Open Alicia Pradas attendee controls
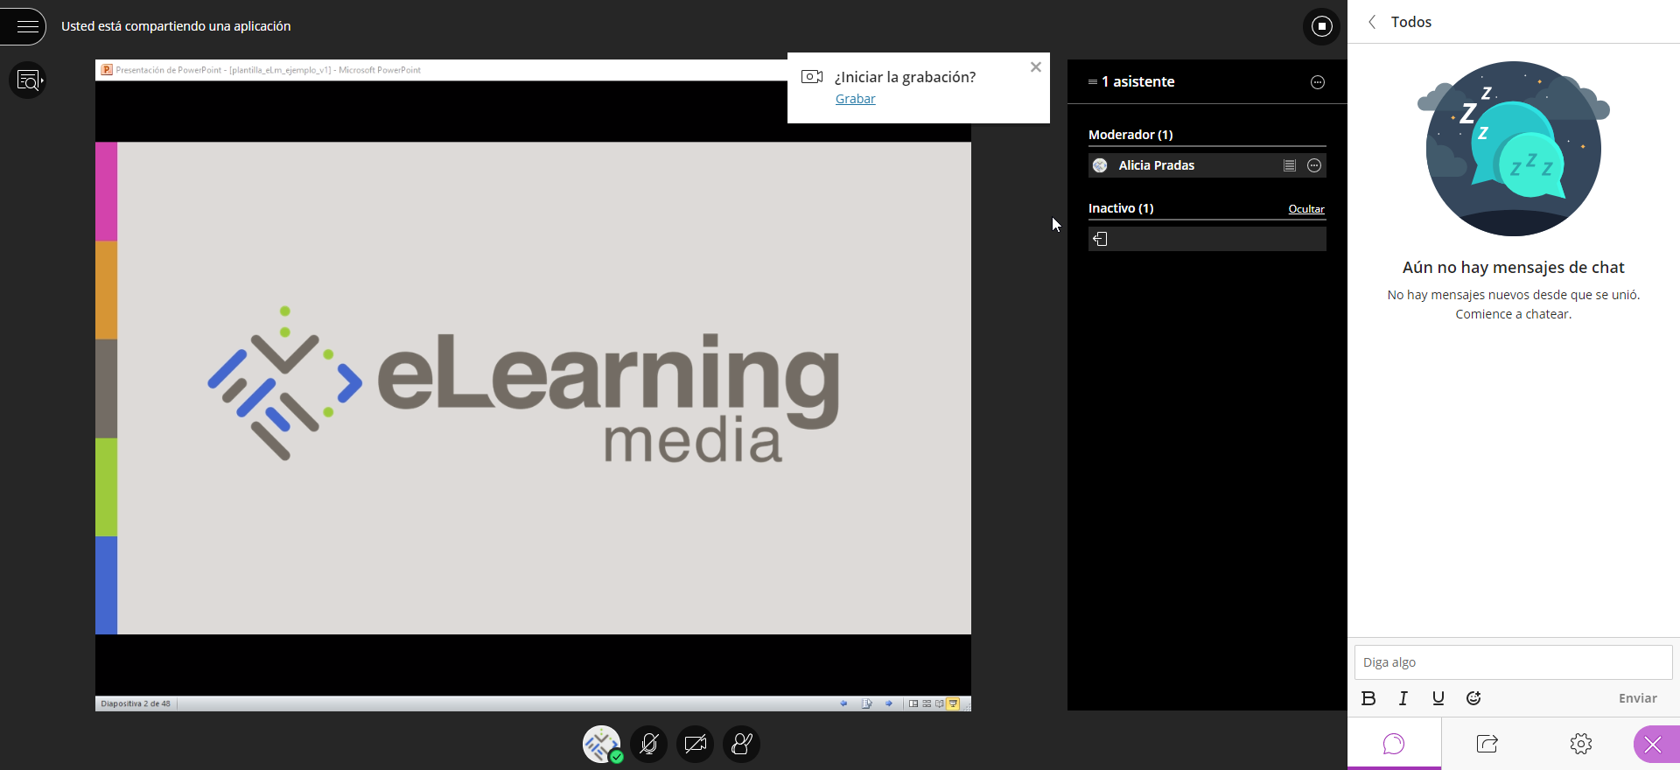 click(x=1314, y=165)
